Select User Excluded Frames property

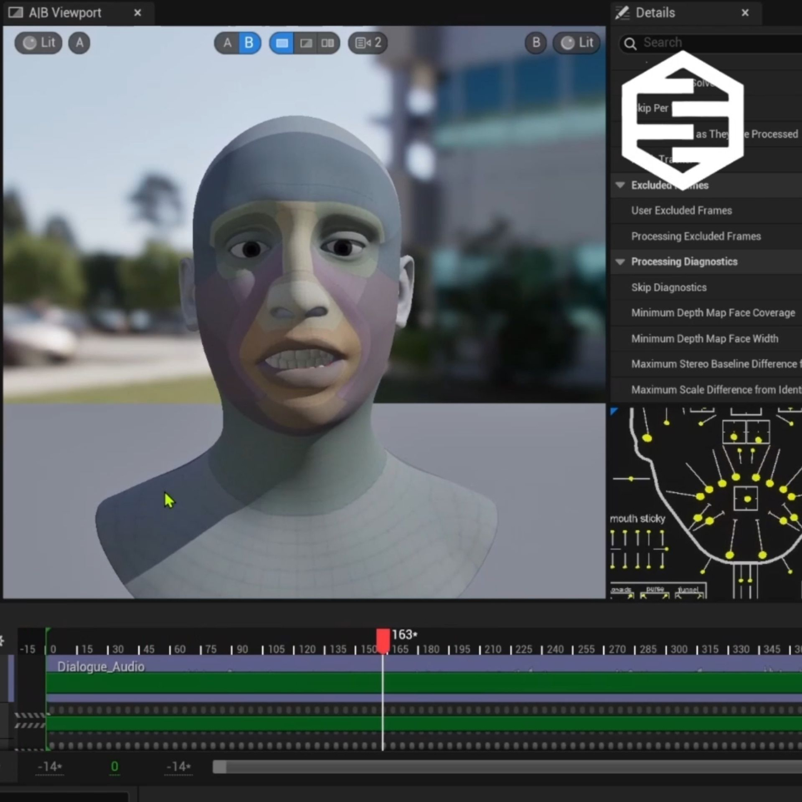pyautogui.click(x=681, y=211)
